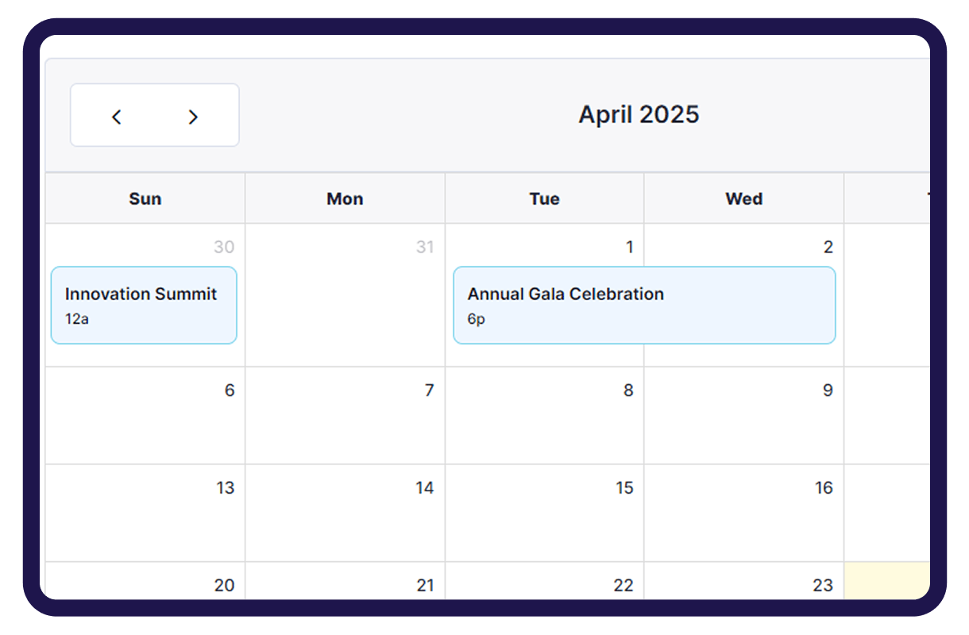This screenshot has height=635, width=969.
Task: Select March 31 day number
Action: click(425, 247)
